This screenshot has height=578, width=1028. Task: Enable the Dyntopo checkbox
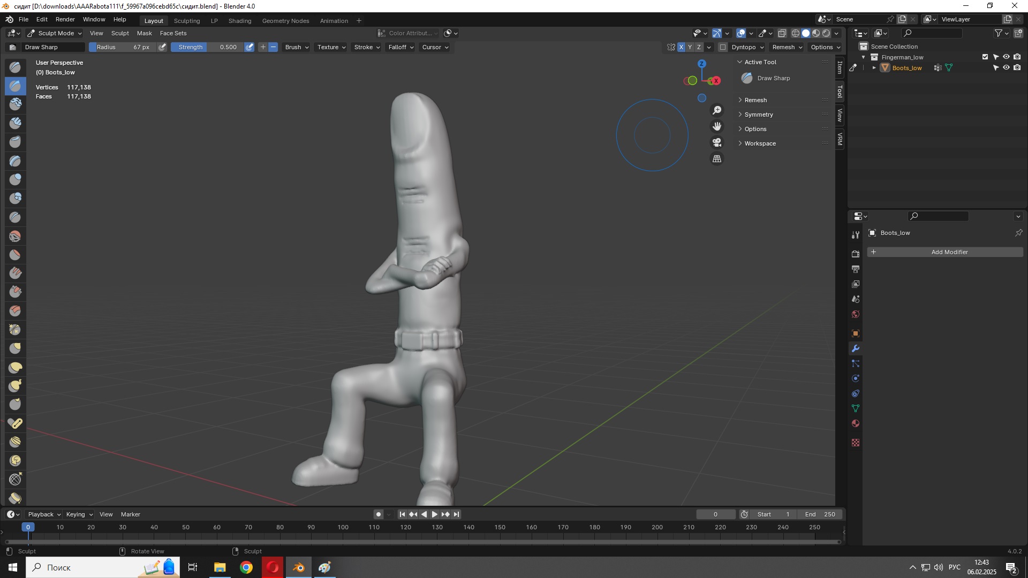coord(723,47)
